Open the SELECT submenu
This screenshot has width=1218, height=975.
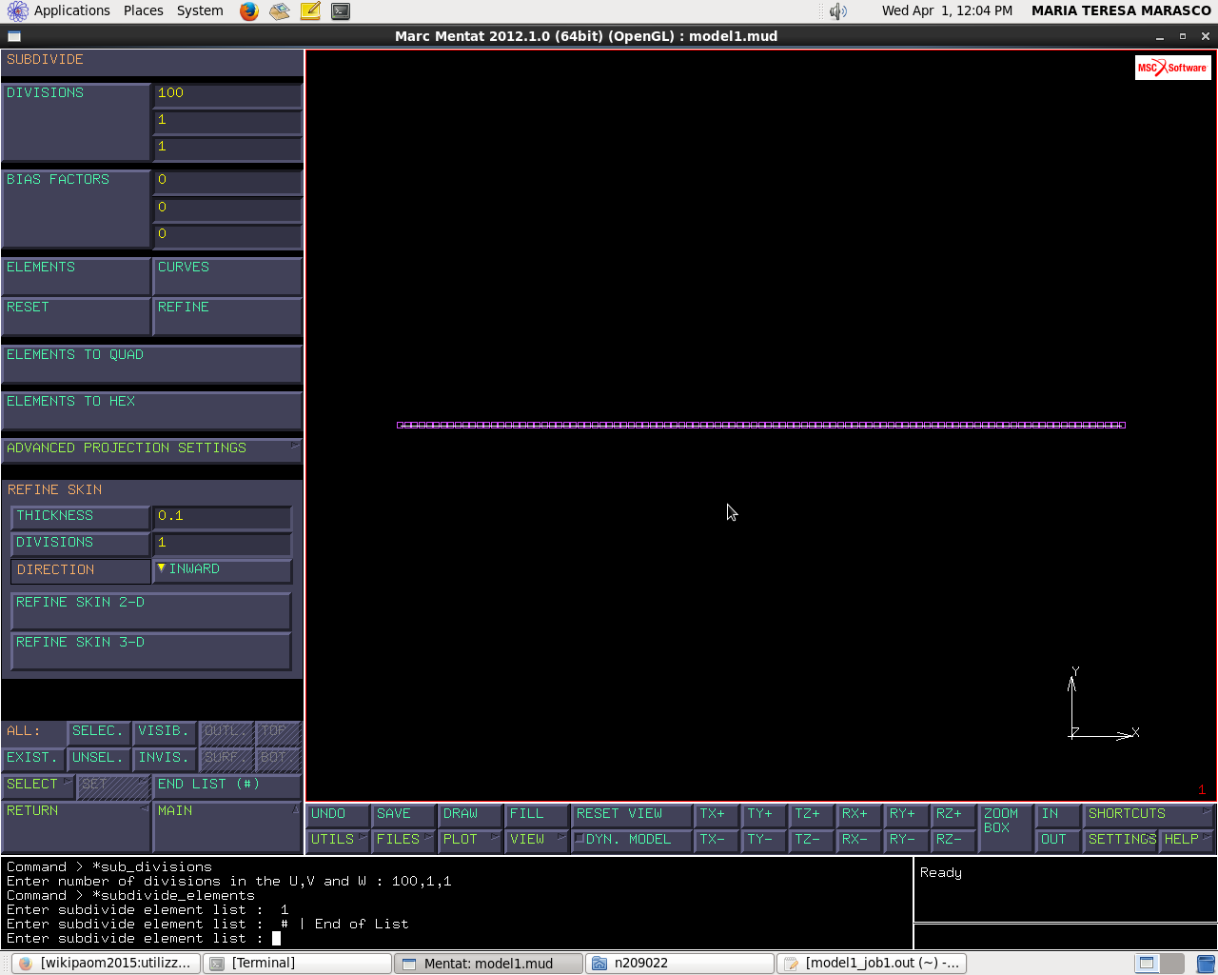pos(37,785)
